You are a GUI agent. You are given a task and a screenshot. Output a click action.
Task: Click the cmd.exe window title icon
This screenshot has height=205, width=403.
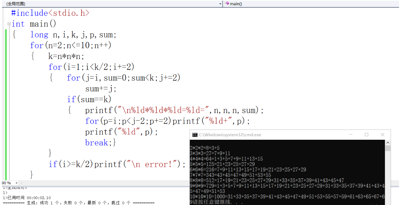click(x=195, y=135)
